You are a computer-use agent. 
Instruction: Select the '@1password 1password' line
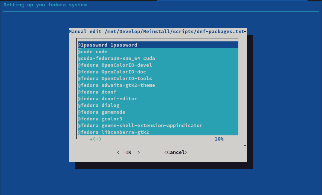[x=158, y=45]
